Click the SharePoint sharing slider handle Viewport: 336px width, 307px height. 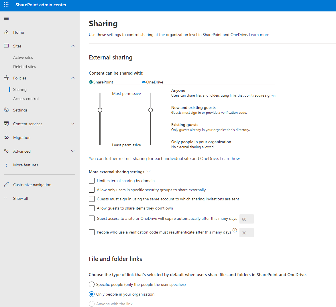tap(100, 110)
